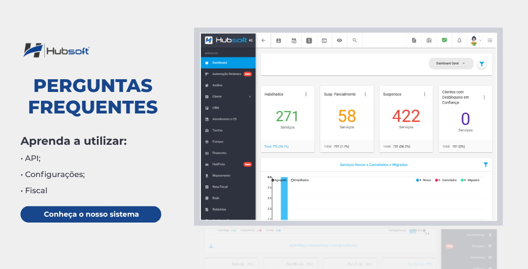This screenshot has width=528, height=269.
Task: Collapse the Hubsoft sidebar menu arrow
Action: pos(250,41)
